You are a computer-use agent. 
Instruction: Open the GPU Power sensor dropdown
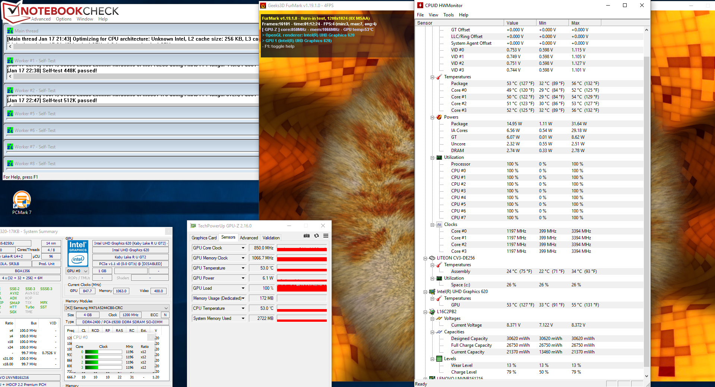243,278
